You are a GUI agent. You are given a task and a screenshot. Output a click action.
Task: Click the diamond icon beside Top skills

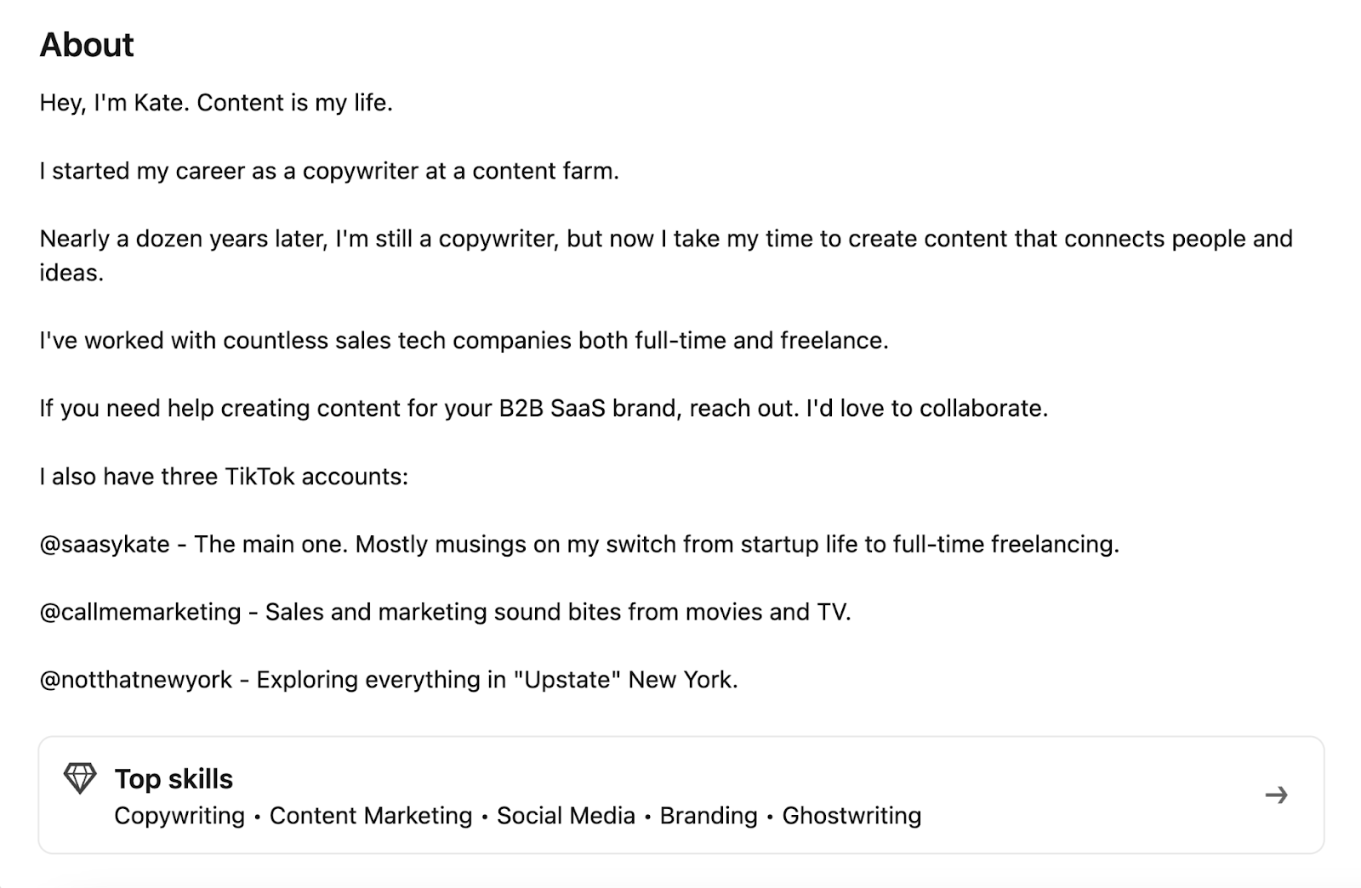(82, 777)
